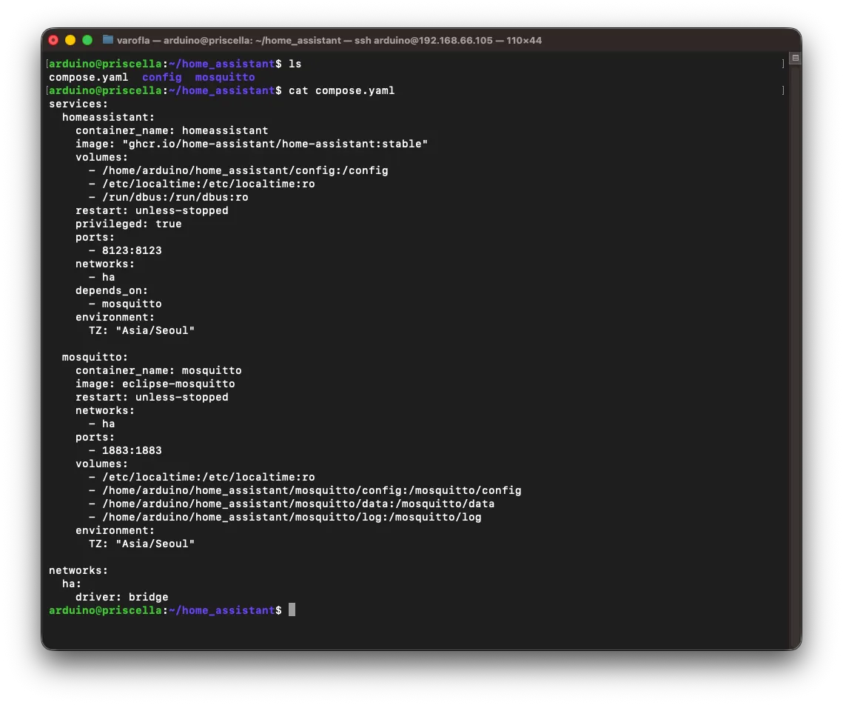The height and width of the screenshot is (705, 843).
Task: Click the 'ha:' network definition line
Action: coord(72,584)
